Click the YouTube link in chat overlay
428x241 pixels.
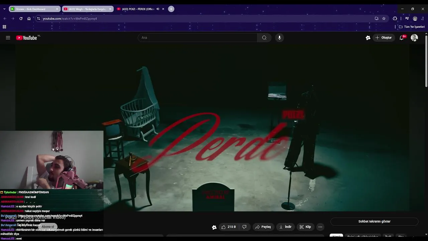(x=50, y=216)
